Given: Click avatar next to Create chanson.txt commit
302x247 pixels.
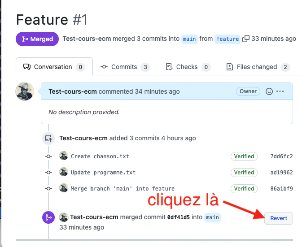Looking at the screenshot, I should coord(64,156).
